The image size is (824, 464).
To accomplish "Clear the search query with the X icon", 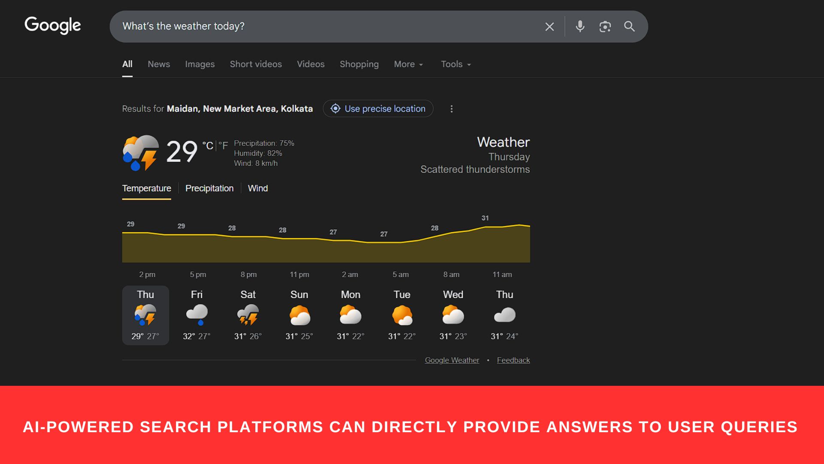I will (549, 26).
